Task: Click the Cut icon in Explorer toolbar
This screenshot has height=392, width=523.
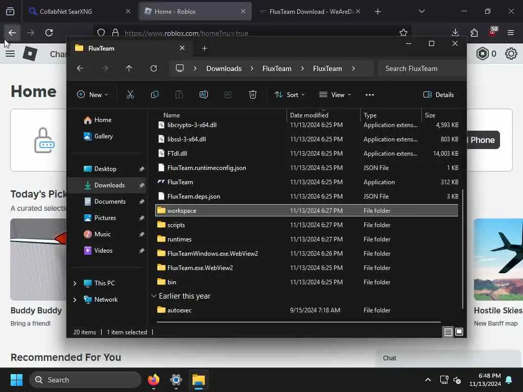Action: (x=130, y=94)
